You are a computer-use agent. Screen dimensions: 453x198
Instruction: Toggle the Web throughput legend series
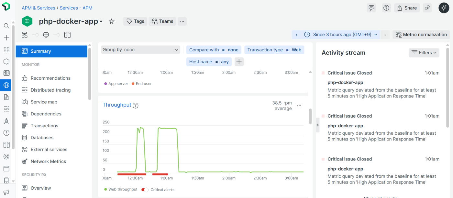[x=121, y=189]
